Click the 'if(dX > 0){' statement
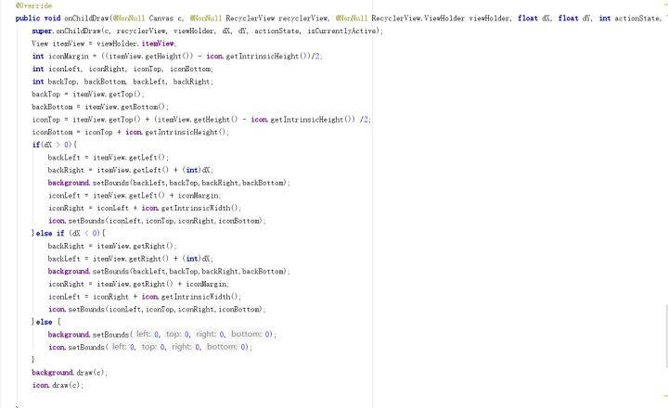The image size is (668, 408). point(55,145)
